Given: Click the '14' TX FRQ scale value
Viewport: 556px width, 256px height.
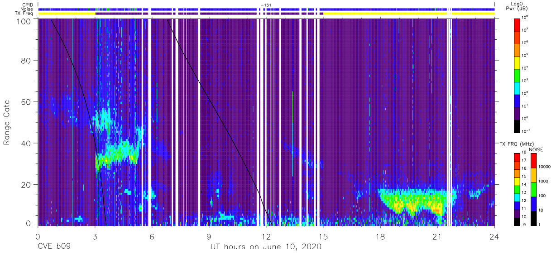Looking at the screenshot, I should (524, 185).
